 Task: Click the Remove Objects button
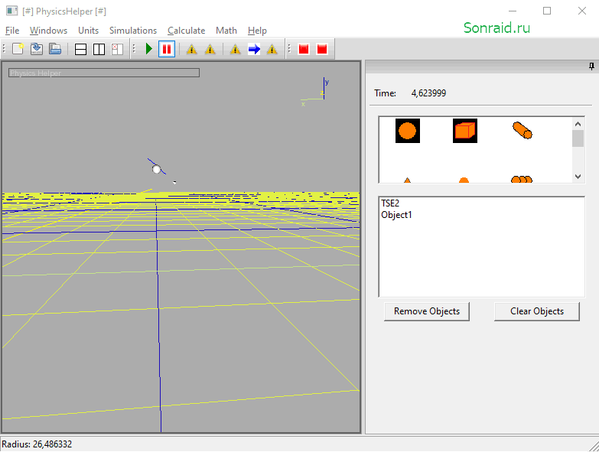coord(427,311)
